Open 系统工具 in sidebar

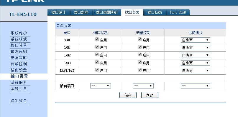[19, 89]
